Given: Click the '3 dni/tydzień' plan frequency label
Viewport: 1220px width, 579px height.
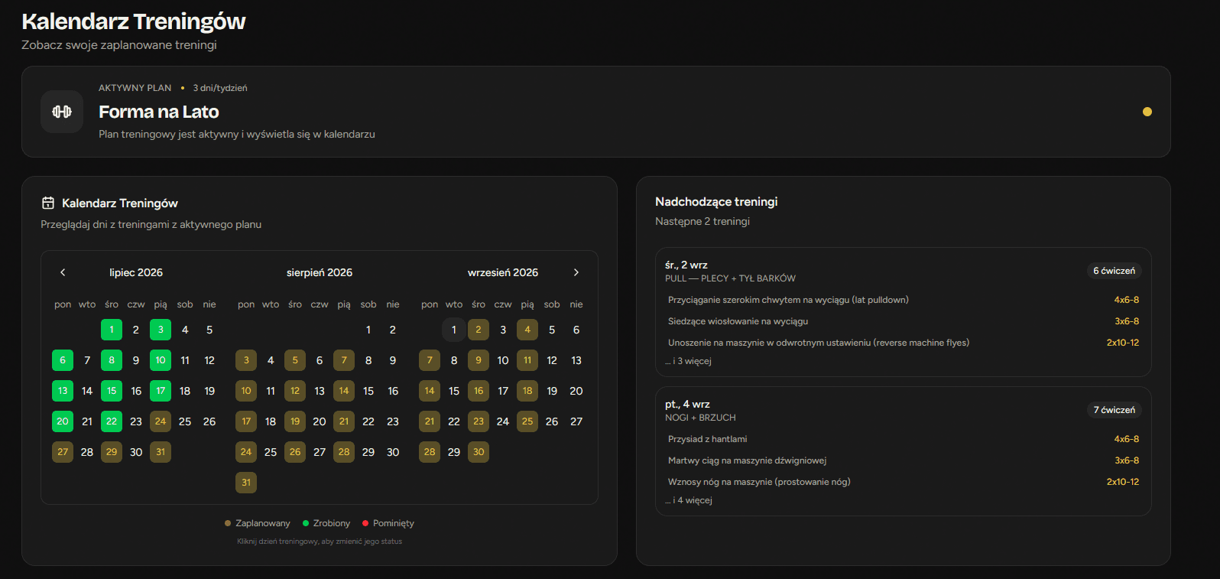Looking at the screenshot, I should point(220,88).
